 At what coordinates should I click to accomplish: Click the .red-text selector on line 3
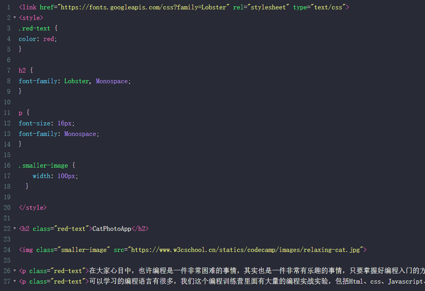[34, 29]
